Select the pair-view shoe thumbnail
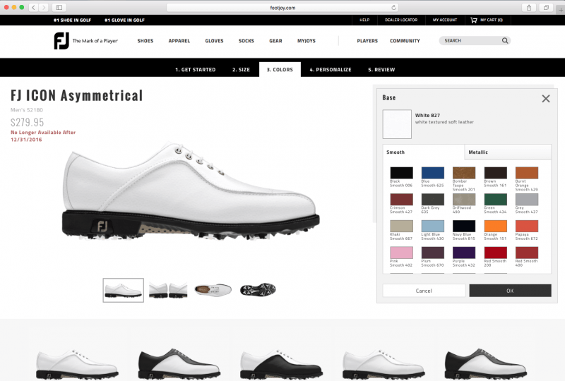 pos(168,290)
